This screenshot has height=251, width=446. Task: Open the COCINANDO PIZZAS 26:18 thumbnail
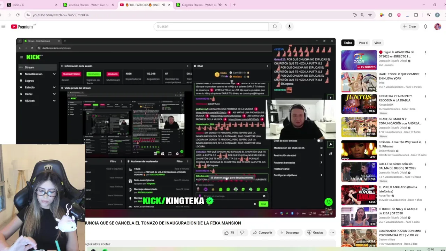359,238
